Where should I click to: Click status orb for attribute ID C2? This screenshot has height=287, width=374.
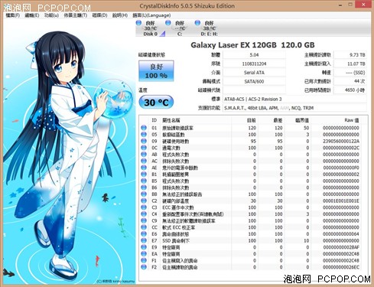click(144, 201)
